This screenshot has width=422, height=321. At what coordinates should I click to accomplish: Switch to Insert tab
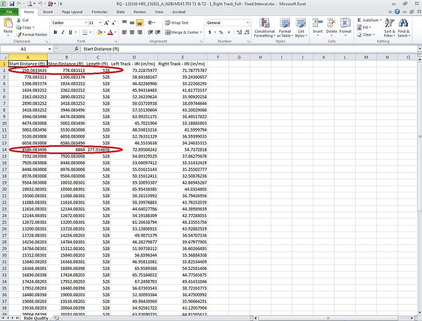tap(48, 12)
